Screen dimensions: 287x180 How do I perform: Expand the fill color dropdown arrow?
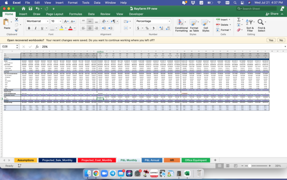coord(66,28)
